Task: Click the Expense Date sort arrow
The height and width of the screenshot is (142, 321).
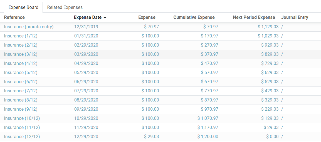Action: [105, 17]
